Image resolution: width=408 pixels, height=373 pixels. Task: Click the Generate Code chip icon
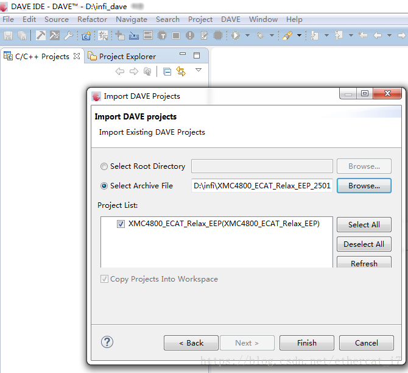pyautogui.click(x=218, y=35)
